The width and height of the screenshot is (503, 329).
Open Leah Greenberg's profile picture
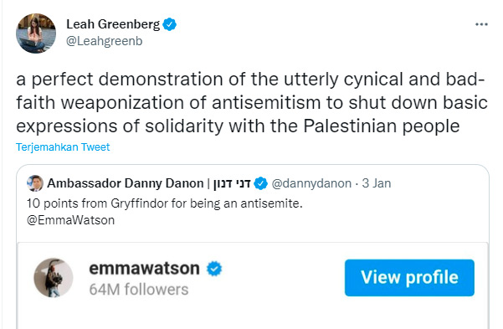36,33
